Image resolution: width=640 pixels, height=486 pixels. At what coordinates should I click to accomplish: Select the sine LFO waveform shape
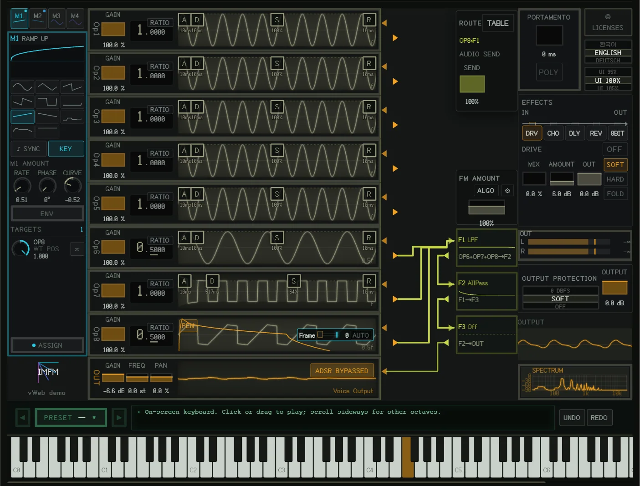tap(22, 86)
